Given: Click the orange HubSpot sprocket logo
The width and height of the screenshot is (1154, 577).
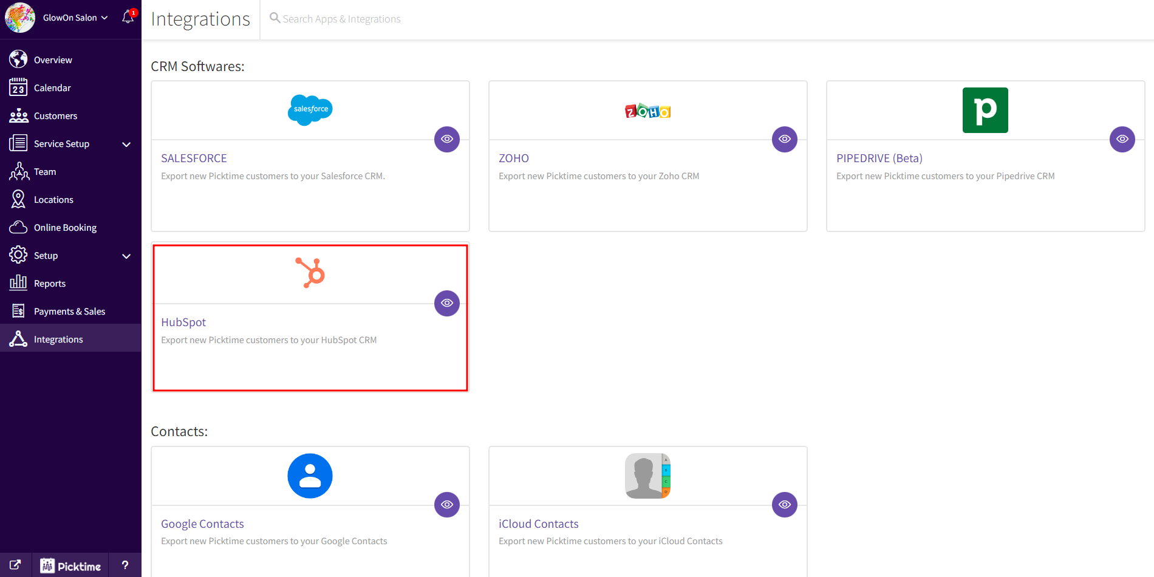Looking at the screenshot, I should 310,273.
